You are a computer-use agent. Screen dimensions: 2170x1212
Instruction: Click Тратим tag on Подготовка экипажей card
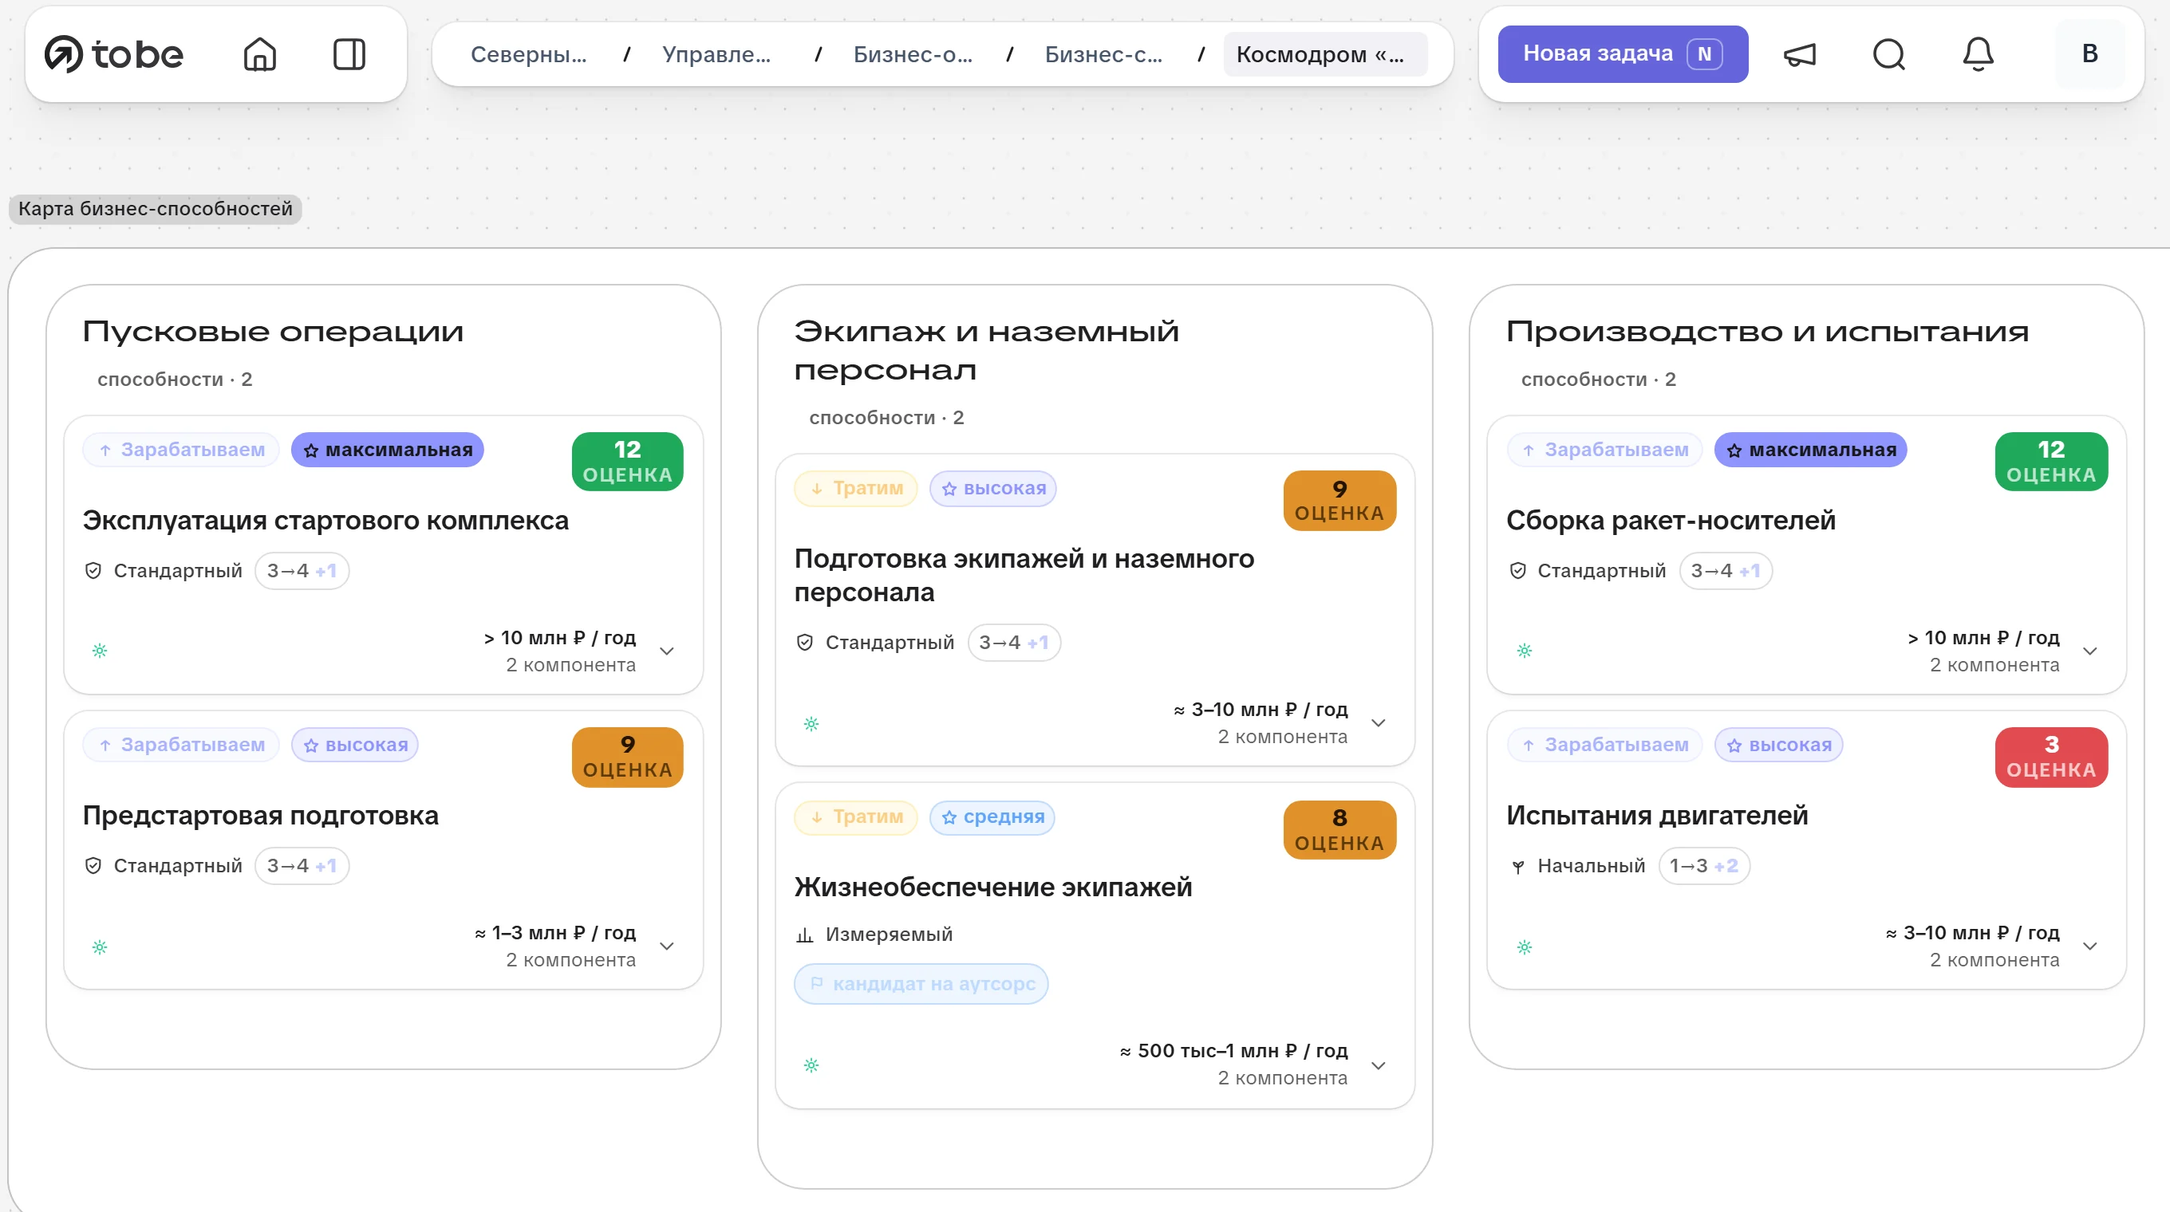[856, 488]
